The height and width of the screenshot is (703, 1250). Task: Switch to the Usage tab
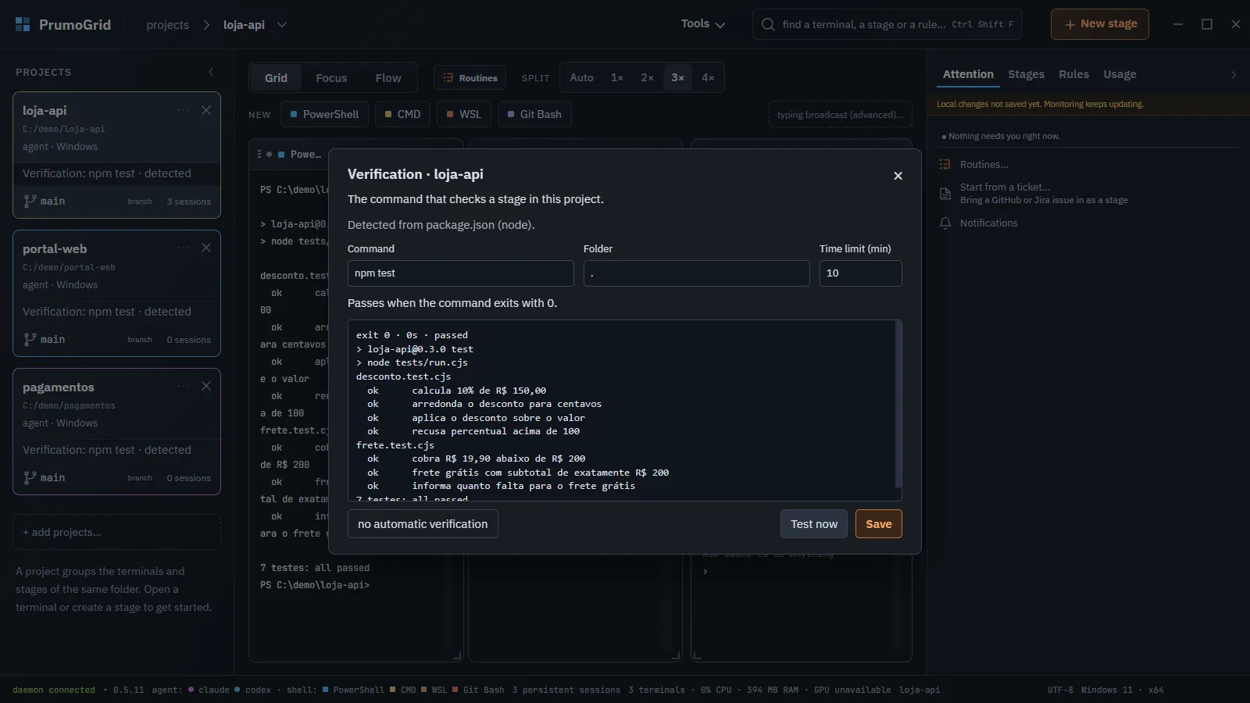click(1120, 74)
